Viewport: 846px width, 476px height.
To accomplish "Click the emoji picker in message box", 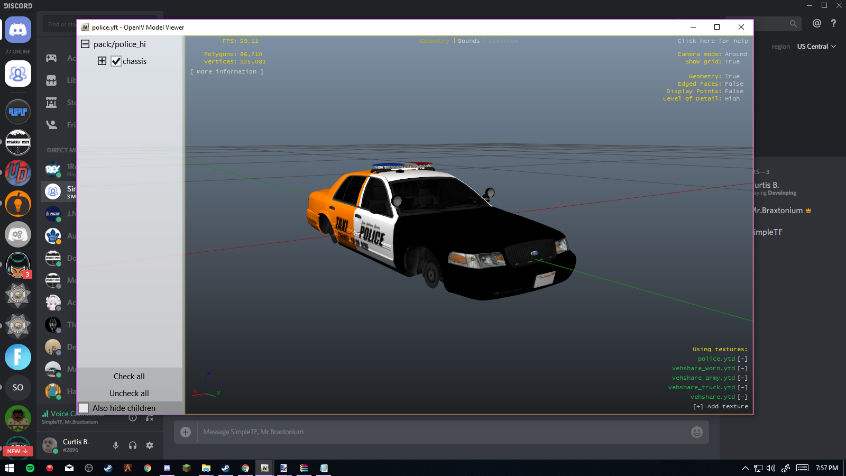I will point(696,432).
